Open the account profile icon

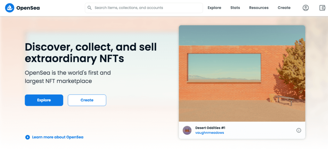306,8
